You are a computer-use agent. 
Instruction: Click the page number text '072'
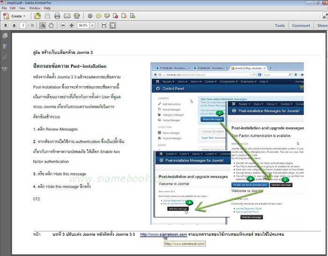pyautogui.click(x=36, y=199)
